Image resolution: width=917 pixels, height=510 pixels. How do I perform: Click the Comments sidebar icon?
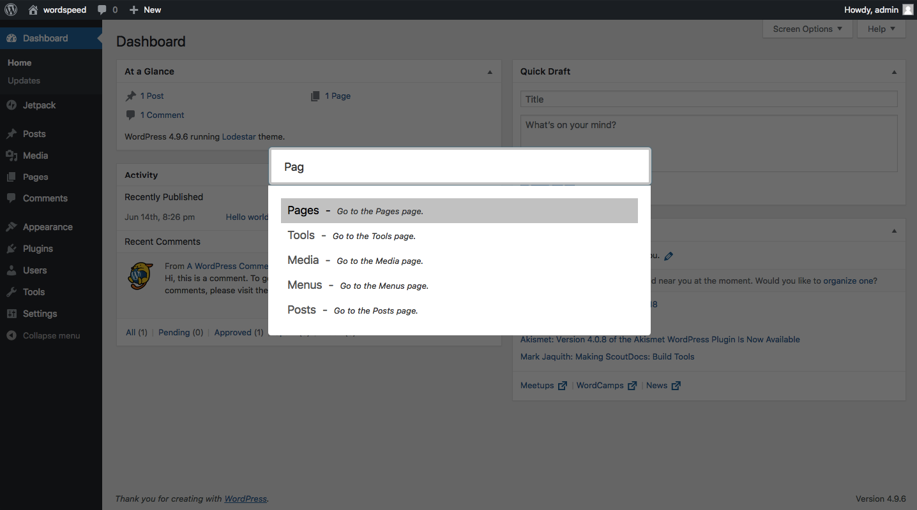click(x=11, y=198)
